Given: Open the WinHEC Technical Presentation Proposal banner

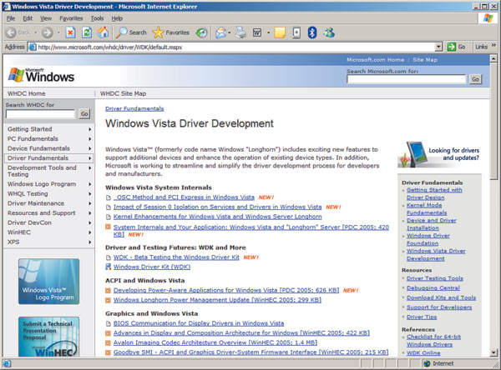Looking at the screenshot, I should point(49,337).
